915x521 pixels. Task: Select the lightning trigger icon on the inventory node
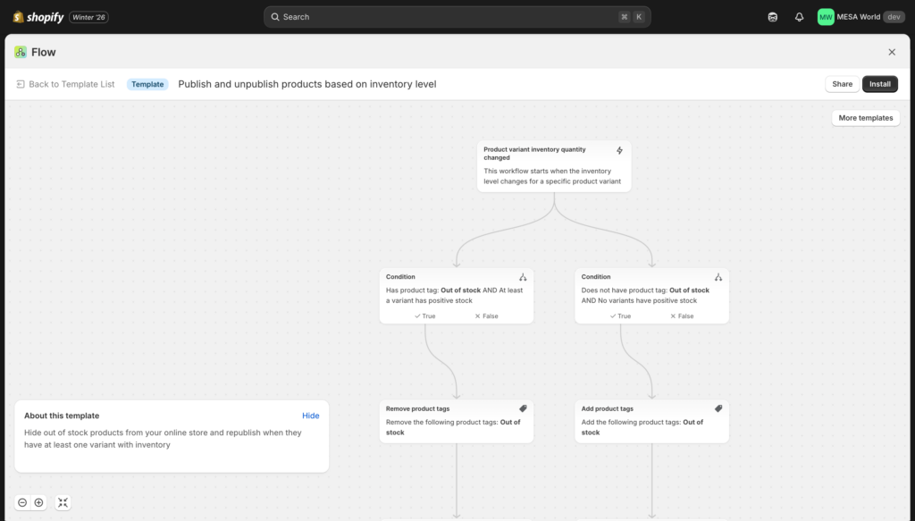[617, 150]
